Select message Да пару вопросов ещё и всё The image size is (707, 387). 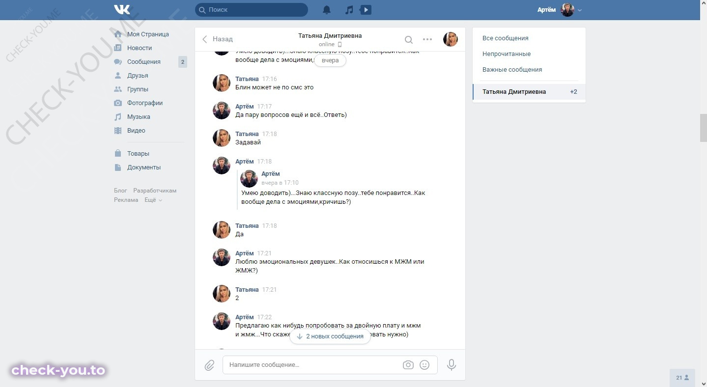click(x=291, y=115)
